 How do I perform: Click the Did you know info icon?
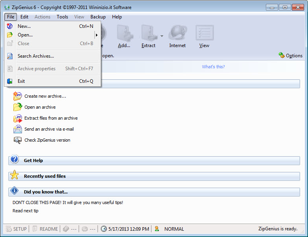click(x=14, y=191)
